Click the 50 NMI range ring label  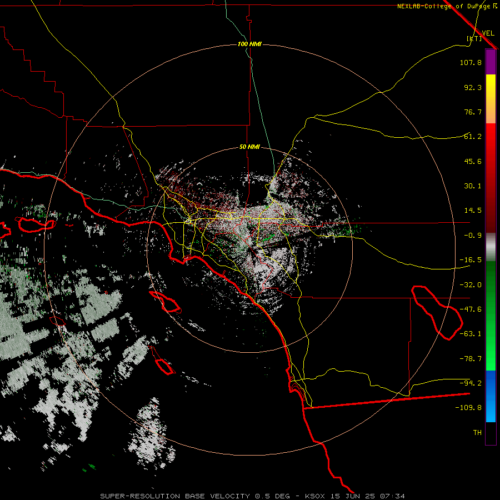(x=249, y=147)
